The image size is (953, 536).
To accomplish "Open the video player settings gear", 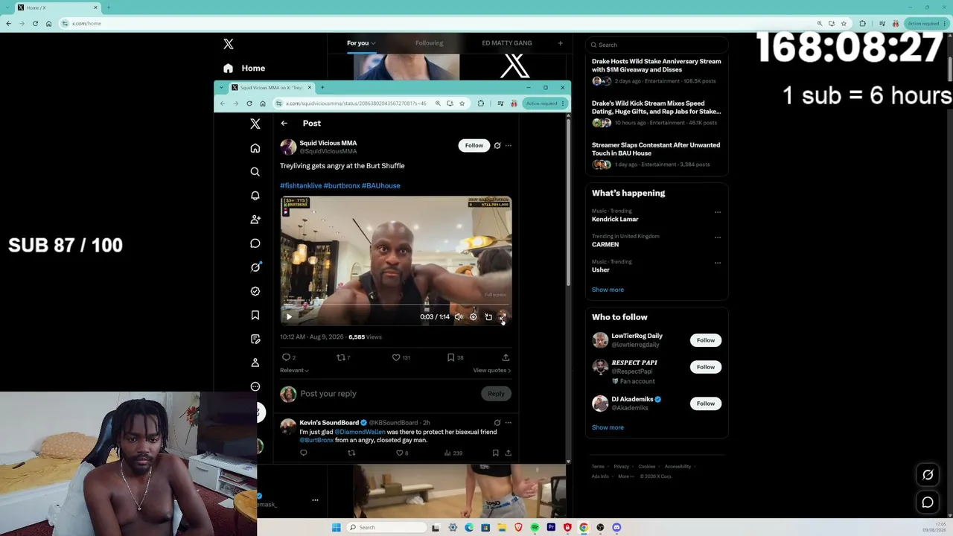I will coord(474,316).
